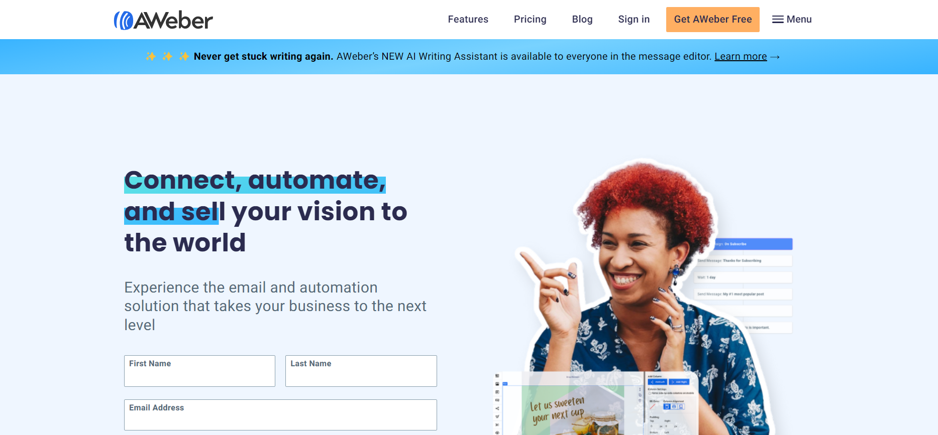Click the Wait 1 day card

[744, 277]
